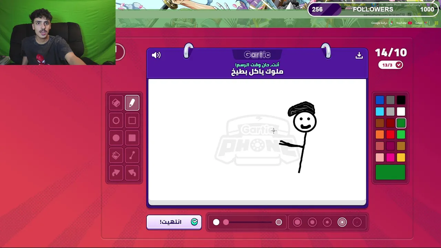This screenshot has width=441, height=248.
Task: Pick the bright red color swatch
Action: pos(390,135)
